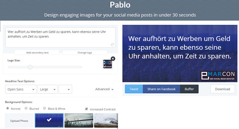Select the Normal background option
Image resolution: width=239 pixels, height=129 pixels.
click(8, 108)
